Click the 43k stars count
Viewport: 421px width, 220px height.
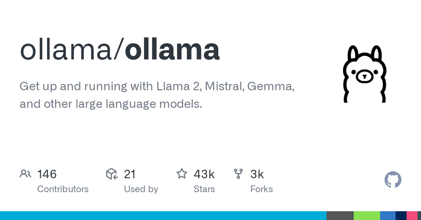pyautogui.click(x=204, y=174)
